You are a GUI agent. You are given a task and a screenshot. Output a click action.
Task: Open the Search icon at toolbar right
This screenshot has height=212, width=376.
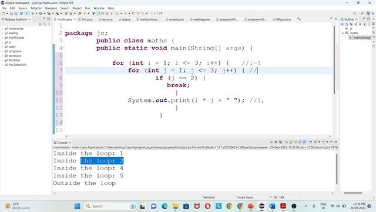[x=354, y=14]
